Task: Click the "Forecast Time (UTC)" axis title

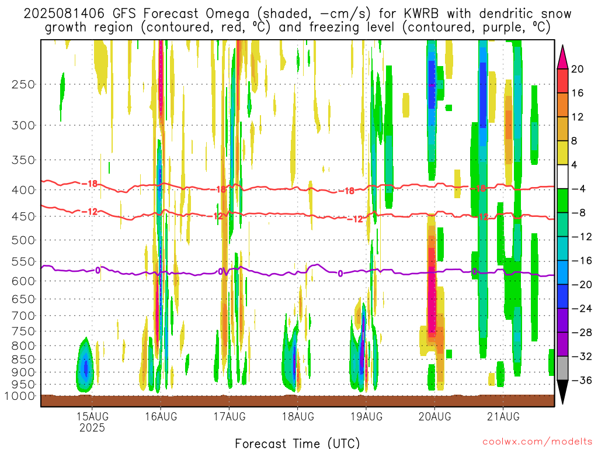Action: (297, 443)
